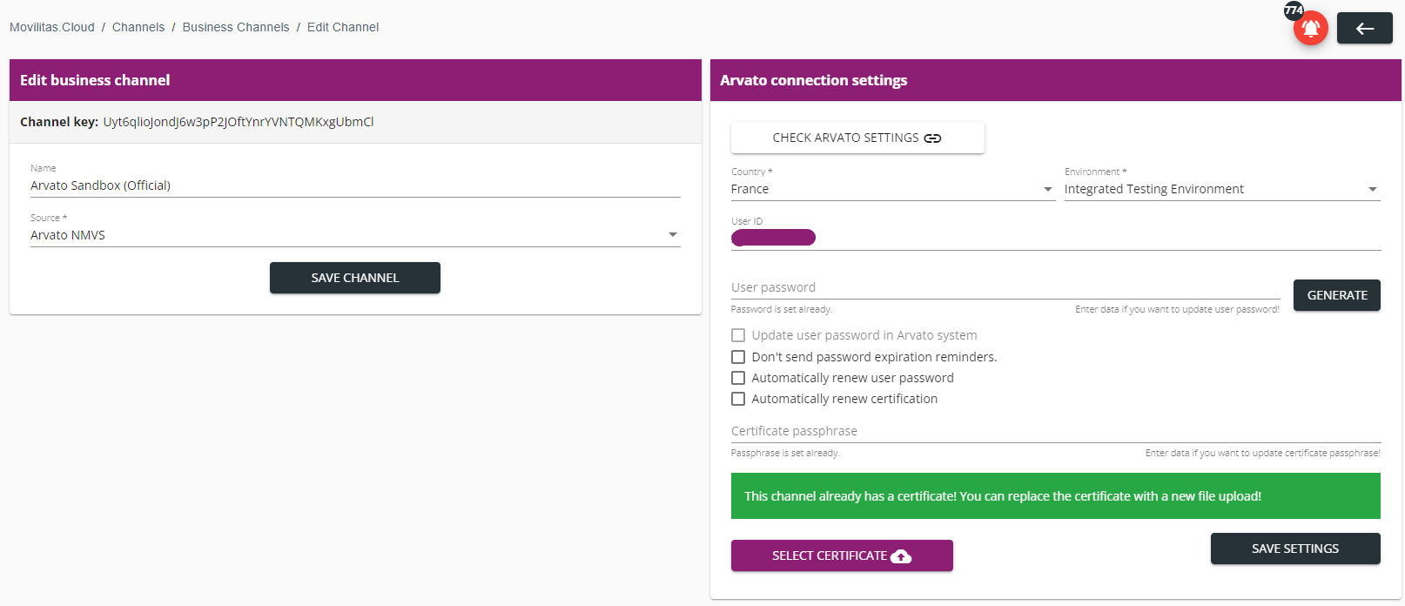Image resolution: width=1405 pixels, height=606 pixels.
Task: Navigate to Business Channels breadcrumb
Action: [236, 27]
